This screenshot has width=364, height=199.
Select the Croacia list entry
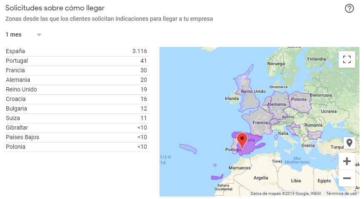pos(77,99)
